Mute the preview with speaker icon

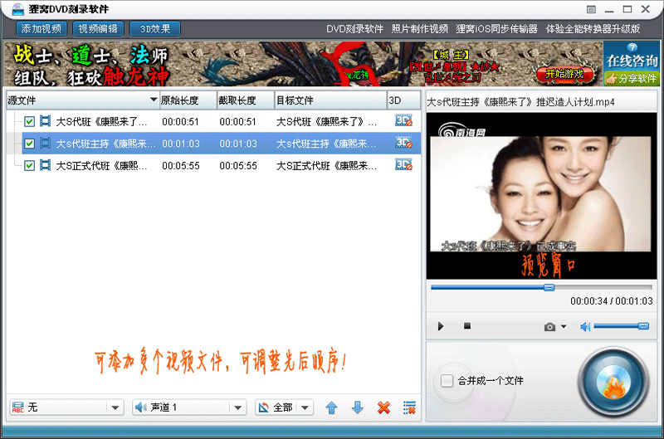pyautogui.click(x=585, y=326)
